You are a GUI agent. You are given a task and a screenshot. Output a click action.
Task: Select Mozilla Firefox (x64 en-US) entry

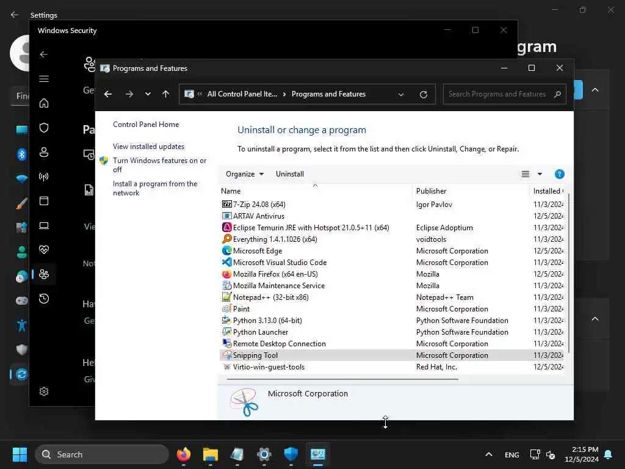391,274
